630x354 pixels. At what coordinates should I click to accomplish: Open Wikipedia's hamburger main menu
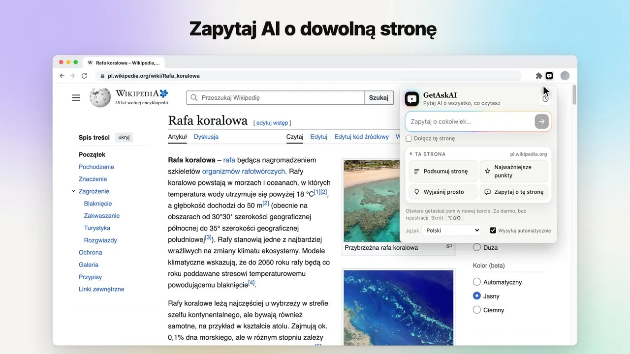click(76, 98)
